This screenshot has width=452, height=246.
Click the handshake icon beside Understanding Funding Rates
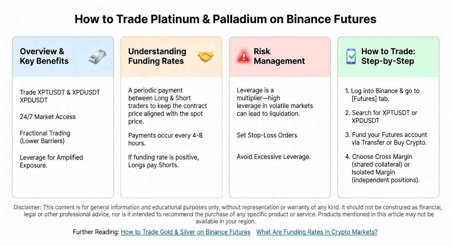206,57
